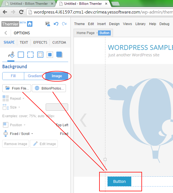Go back using the left chevron beside OPTIONS
This screenshot has height=193, width=173.
click(6, 33)
